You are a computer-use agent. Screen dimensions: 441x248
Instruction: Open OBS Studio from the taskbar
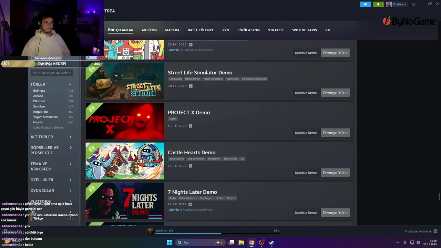click(x=261, y=242)
